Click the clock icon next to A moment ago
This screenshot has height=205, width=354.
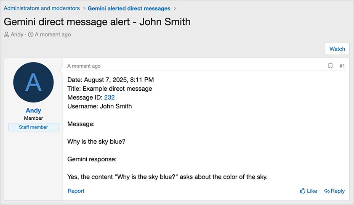pyautogui.click(x=31, y=34)
